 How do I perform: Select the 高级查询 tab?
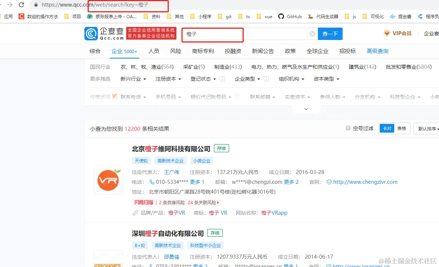click(378, 51)
